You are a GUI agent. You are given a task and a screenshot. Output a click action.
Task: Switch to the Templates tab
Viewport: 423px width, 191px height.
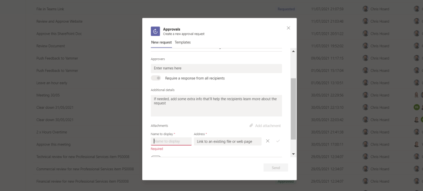[x=182, y=42]
